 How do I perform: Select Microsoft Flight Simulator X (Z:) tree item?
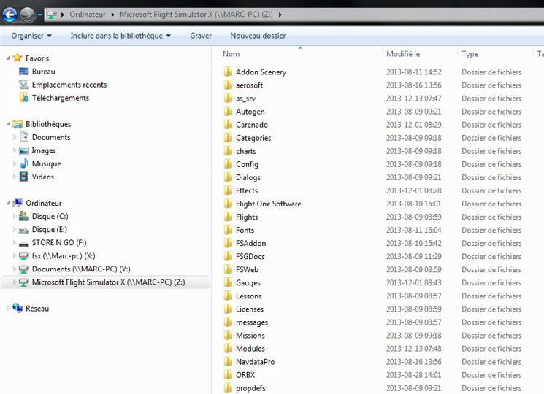coord(105,282)
